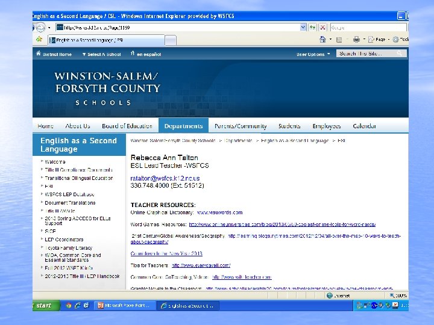The width and height of the screenshot is (434, 325).
Task: Open the Parents/Community menu item
Action: 241,126
